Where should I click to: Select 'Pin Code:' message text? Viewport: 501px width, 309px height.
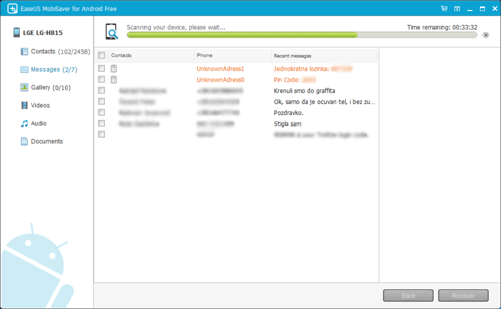[x=287, y=79]
